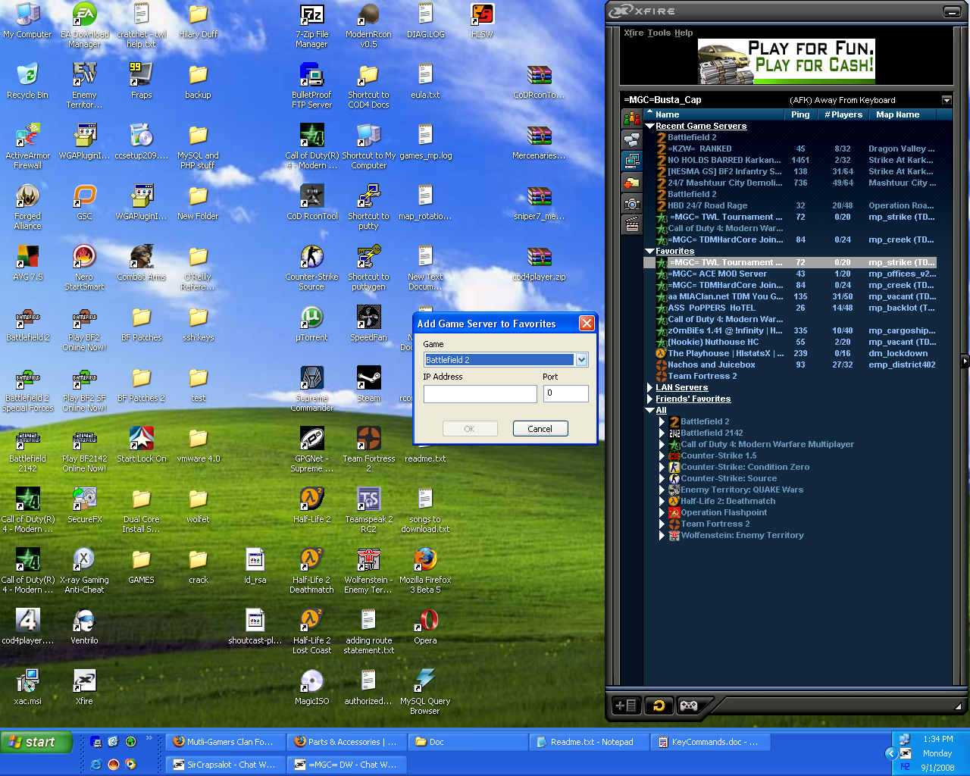970x776 pixels.
Task: Collapse the Favorites section
Action: pos(649,252)
